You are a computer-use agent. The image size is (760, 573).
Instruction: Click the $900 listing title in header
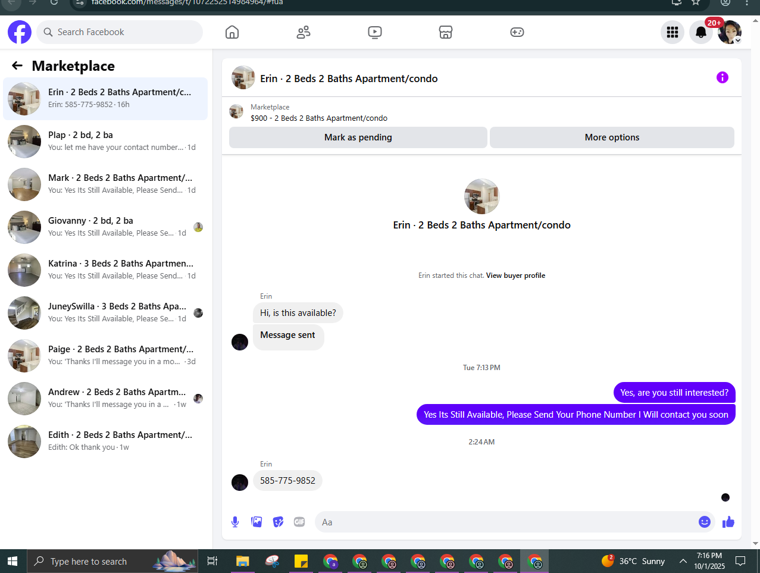(x=319, y=118)
